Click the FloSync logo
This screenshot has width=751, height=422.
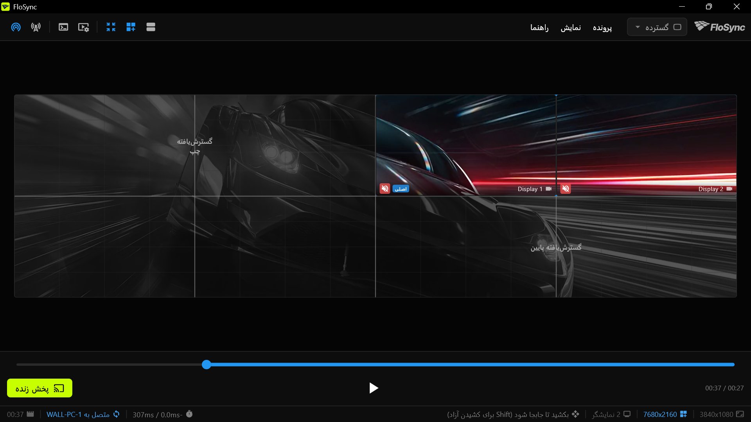(x=719, y=27)
